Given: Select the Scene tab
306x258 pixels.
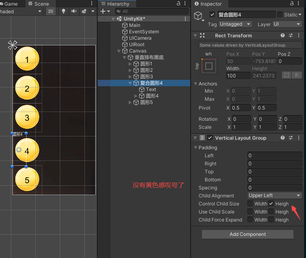Looking at the screenshot, I should coord(39,4).
